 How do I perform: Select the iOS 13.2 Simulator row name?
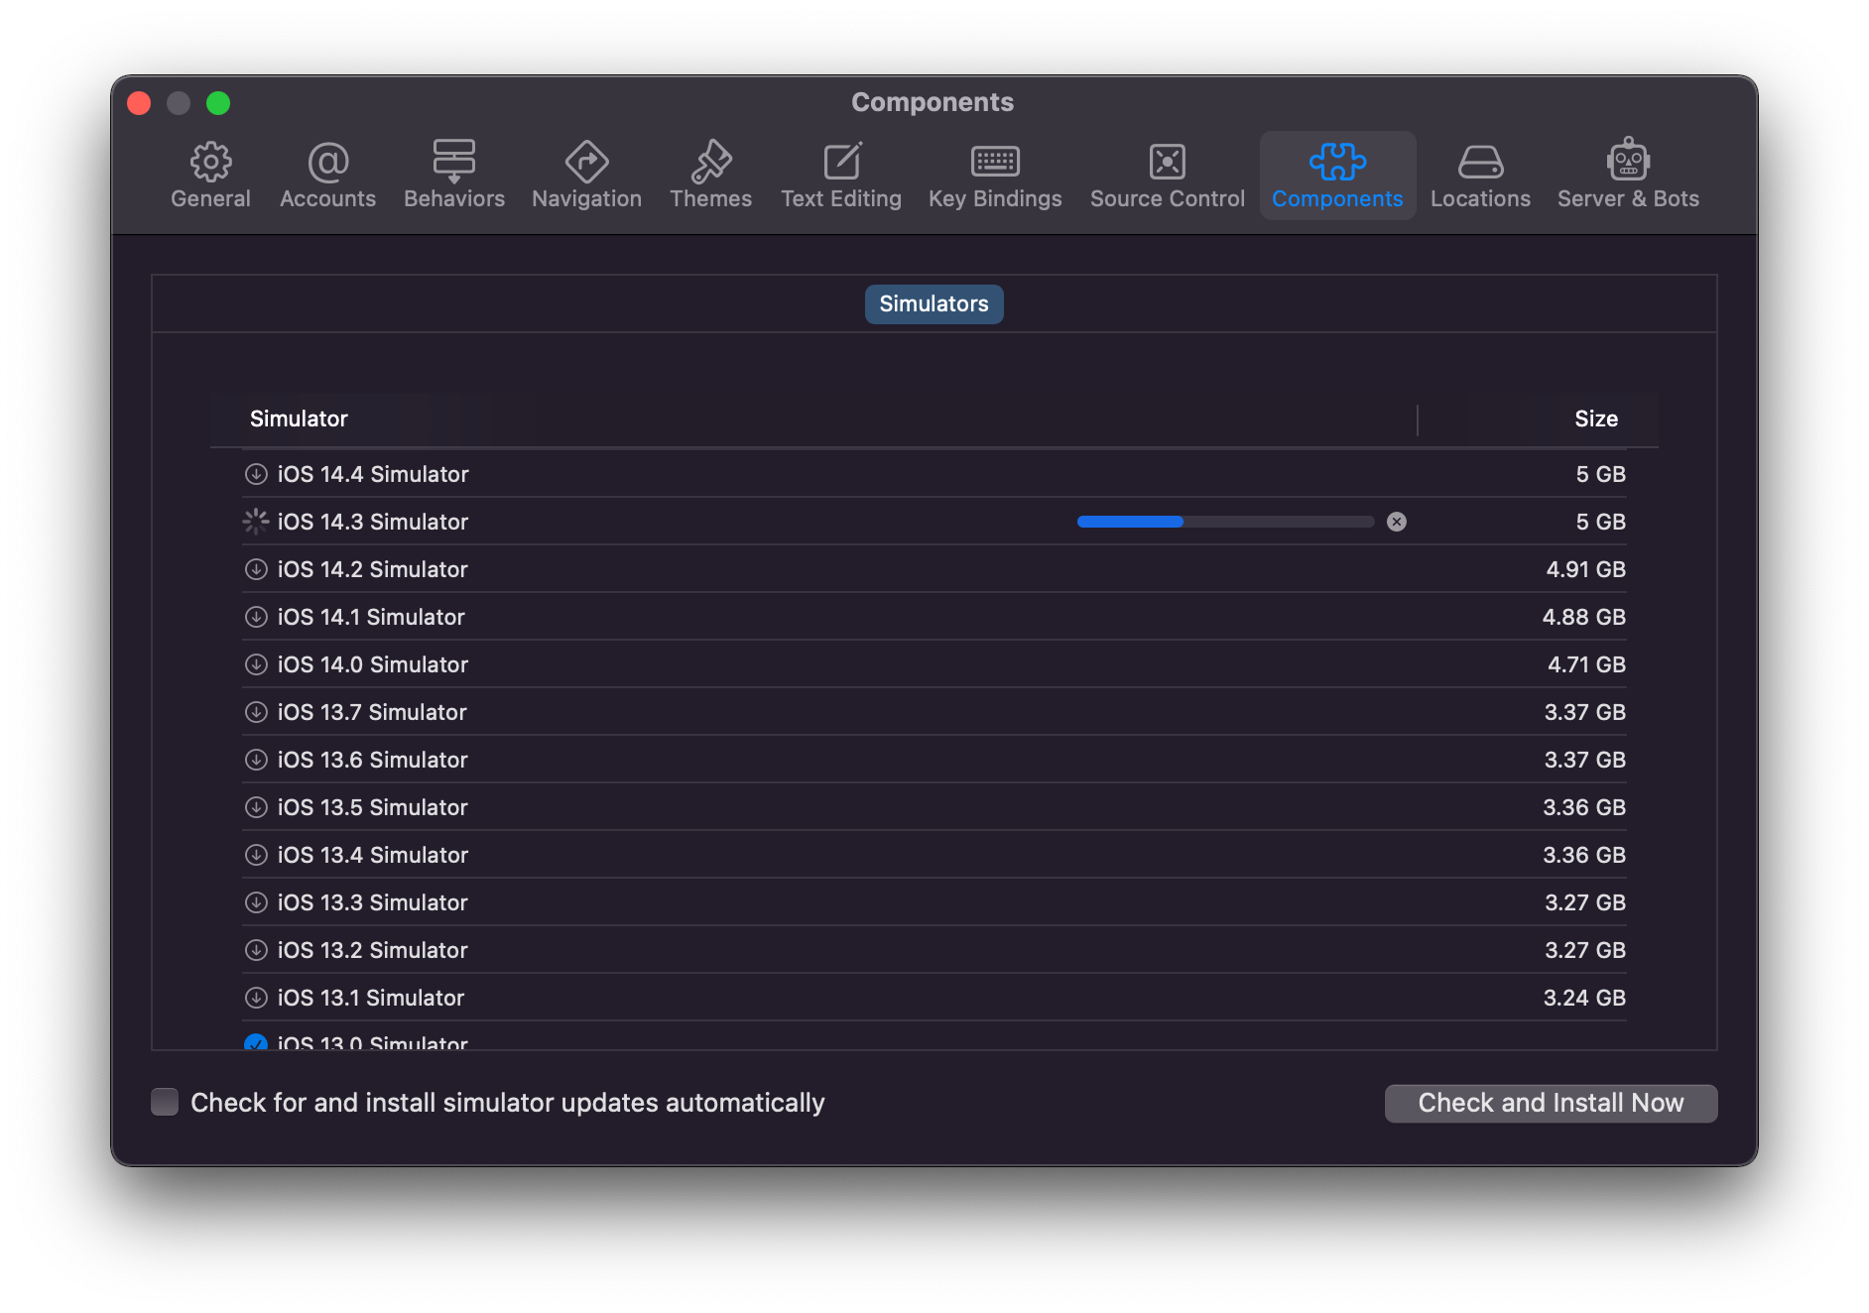373,950
